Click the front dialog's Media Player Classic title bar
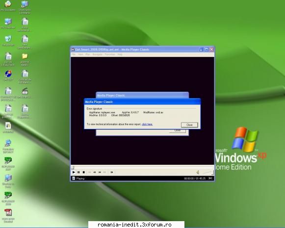This screenshot has width=285, height=228. click(x=142, y=101)
